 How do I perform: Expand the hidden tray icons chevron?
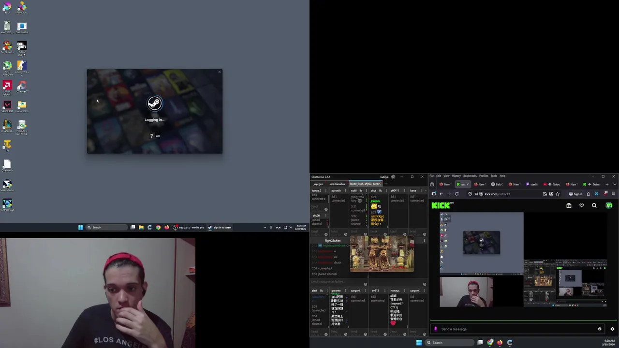265,227
